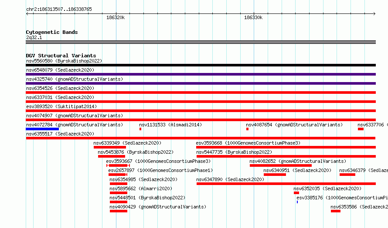Click the small red nsv4087654 marker
This screenshot has width=388, height=228.
tap(247, 129)
